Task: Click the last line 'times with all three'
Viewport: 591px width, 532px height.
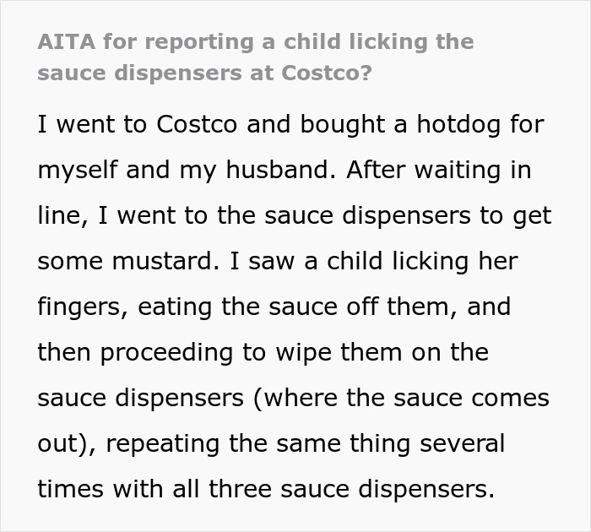Action: point(266,489)
